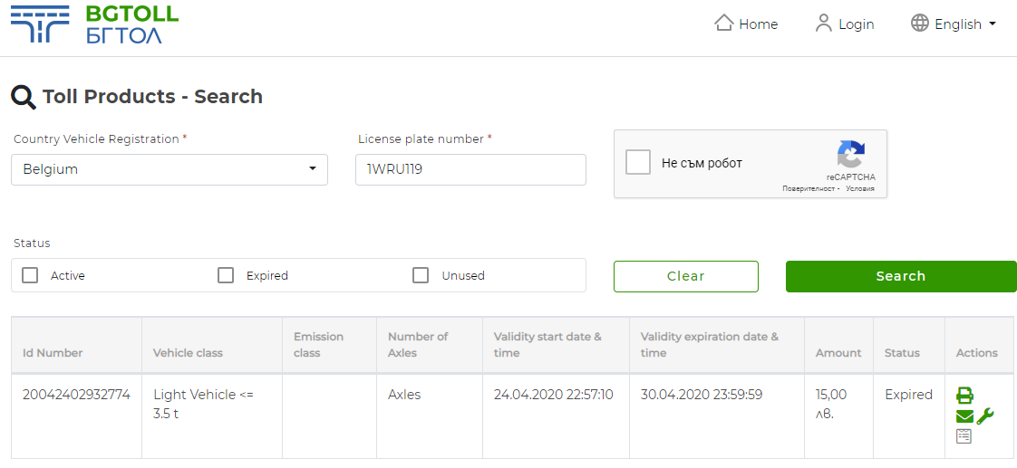Click the globe language icon

click(920, 24)
